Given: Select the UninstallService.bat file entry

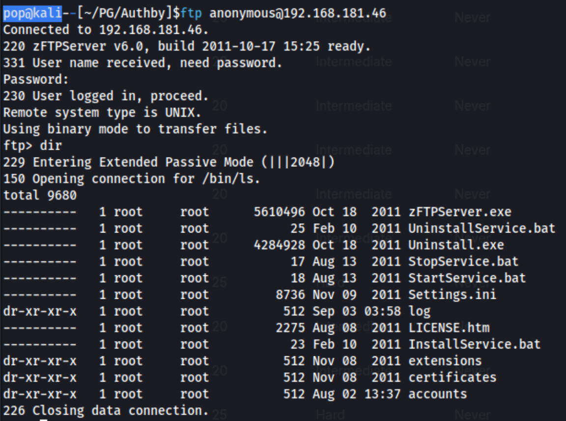Looking at the screenshot, I should pyautogui.click(x=481, y=228).
